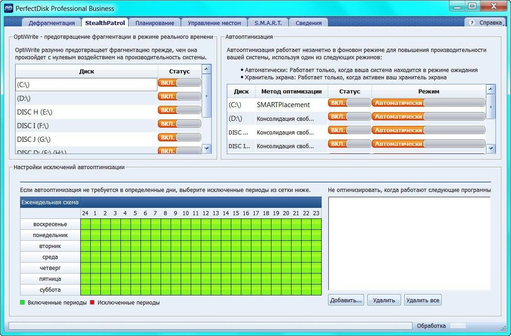Toggle OptiWrite status for DISC H (E:\)

[180, 110]
